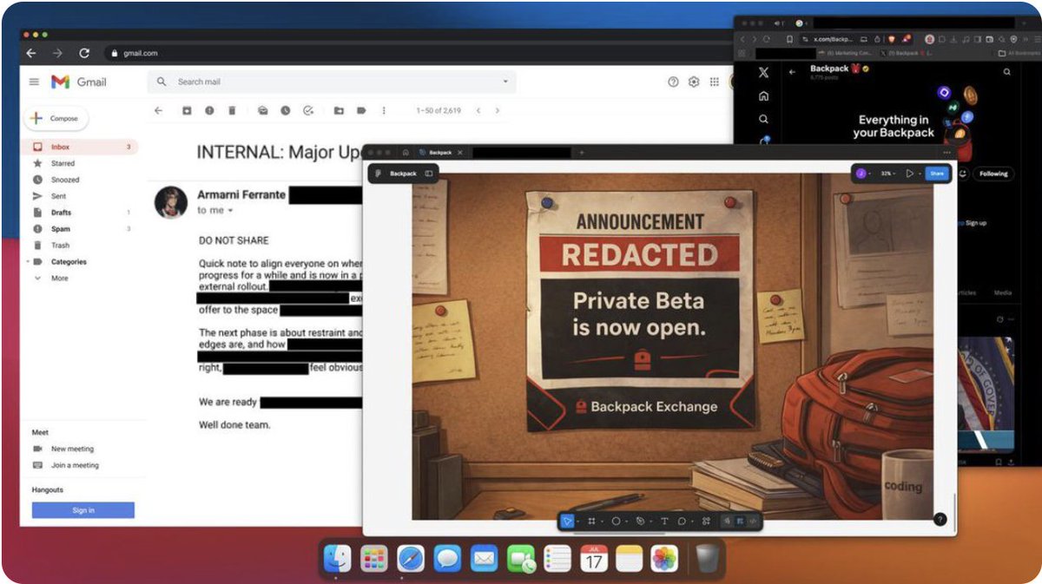Select the Ellipse shape tool in Figma toolbar
Viewport: 1042px width, 584px height.
tap(616, 521)
